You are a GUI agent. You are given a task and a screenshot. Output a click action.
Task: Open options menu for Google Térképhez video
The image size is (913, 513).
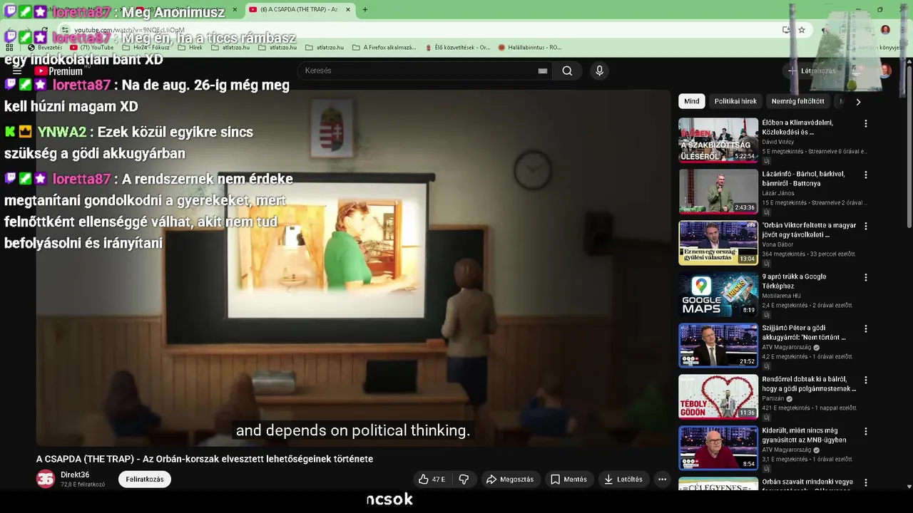[866, 277]
